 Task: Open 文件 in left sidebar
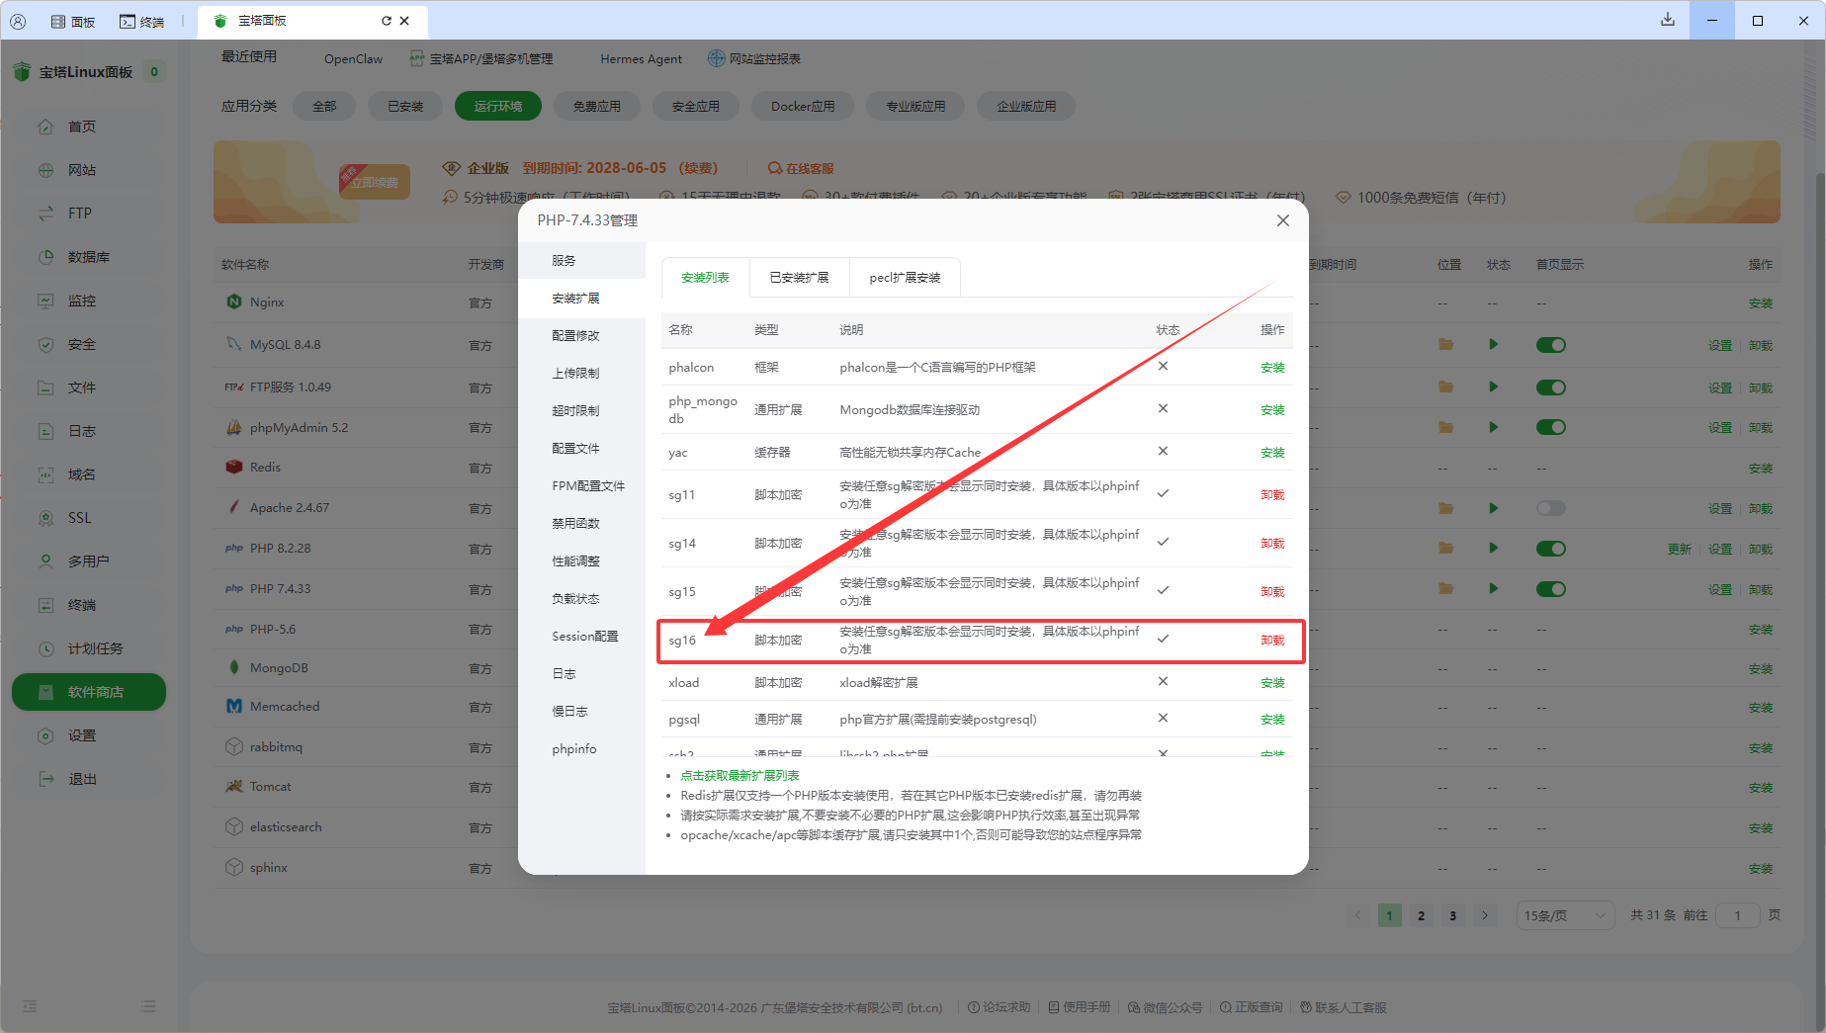89,387
